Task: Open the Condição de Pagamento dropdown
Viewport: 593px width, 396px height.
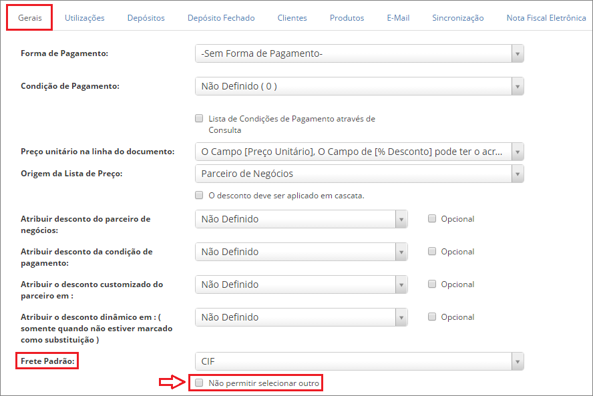Action: tap(359, 86)
